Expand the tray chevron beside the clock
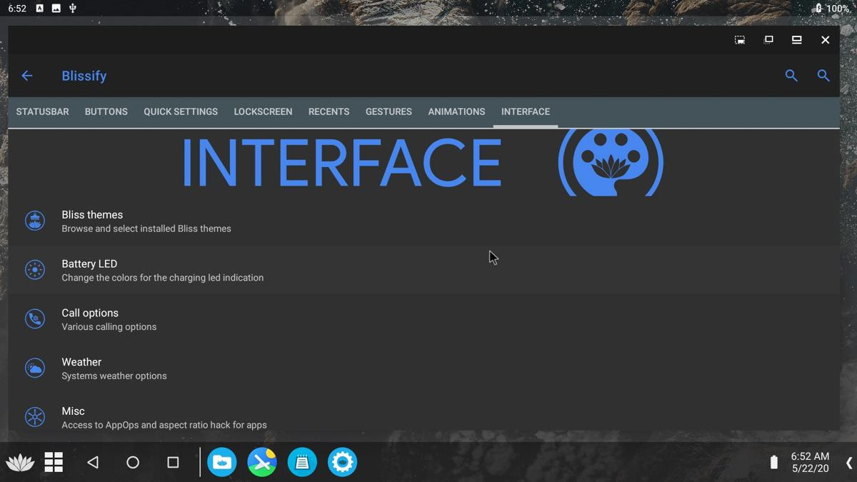The image size is (857, 482). point(849,463)
